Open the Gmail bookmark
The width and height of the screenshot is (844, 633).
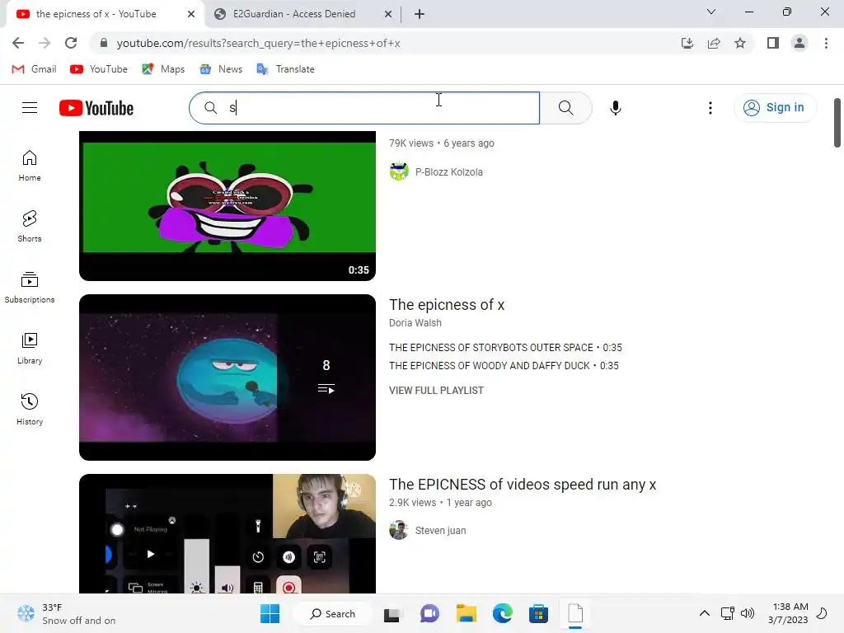(34, 69)
